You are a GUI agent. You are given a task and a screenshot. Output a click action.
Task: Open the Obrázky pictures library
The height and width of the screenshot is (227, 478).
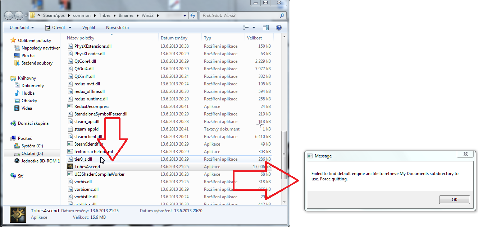click(26, 100)
